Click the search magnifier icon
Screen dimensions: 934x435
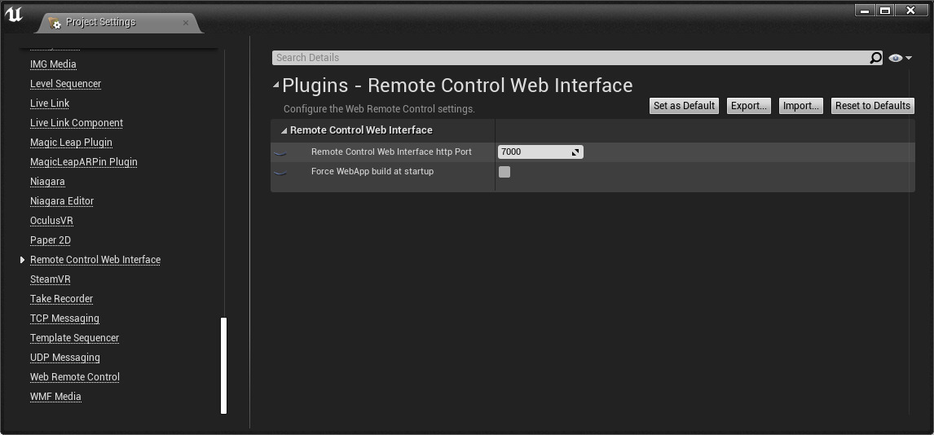point(875,58)
